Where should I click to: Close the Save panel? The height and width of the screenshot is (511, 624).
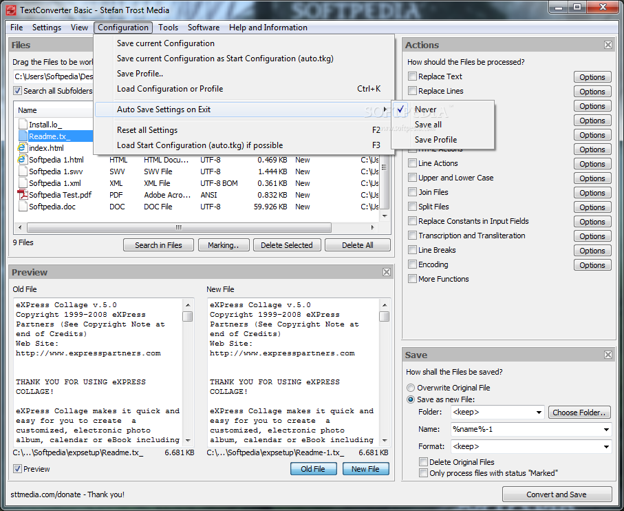(x=607, y=355)
